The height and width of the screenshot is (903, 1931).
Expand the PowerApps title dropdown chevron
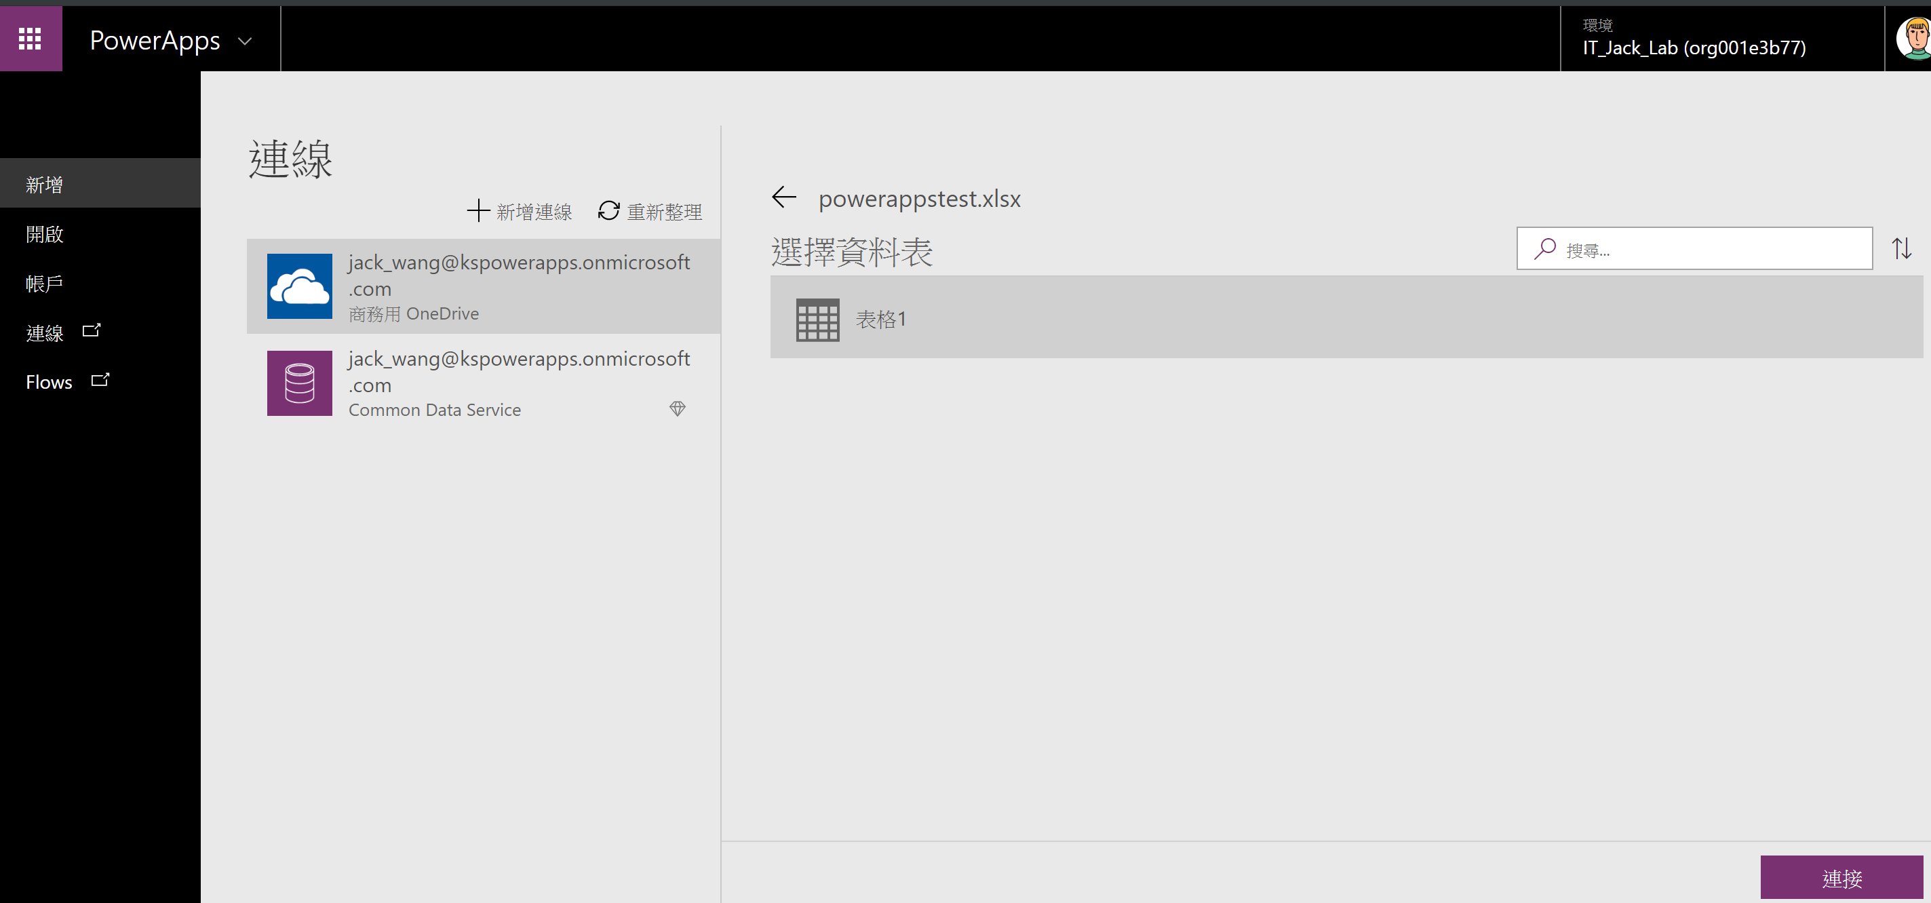[x=244, y=41]
